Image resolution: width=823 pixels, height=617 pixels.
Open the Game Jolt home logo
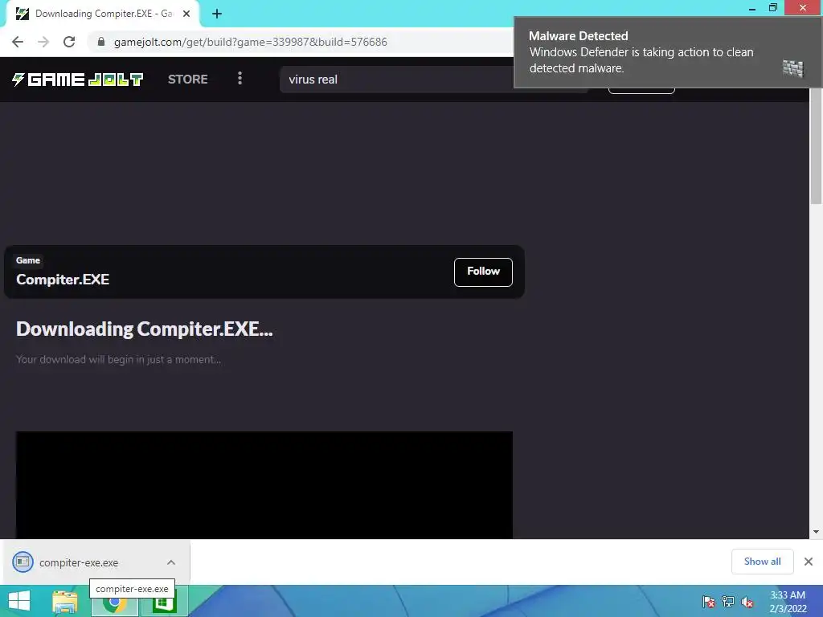point(78,80)
